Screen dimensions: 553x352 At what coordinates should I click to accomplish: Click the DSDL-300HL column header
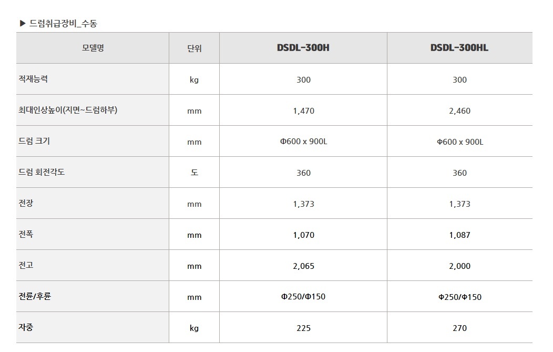point(459,48)
